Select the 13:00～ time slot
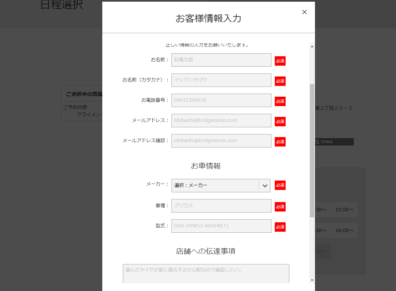Screen dimensions: 396x291 (x=344, y=210)
